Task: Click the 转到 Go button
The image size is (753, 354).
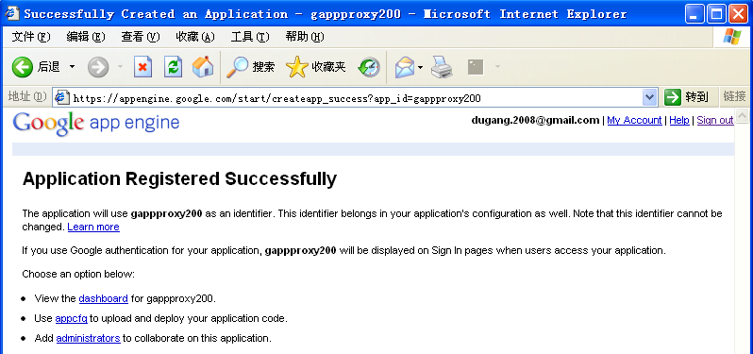Action: click(687, 97)
